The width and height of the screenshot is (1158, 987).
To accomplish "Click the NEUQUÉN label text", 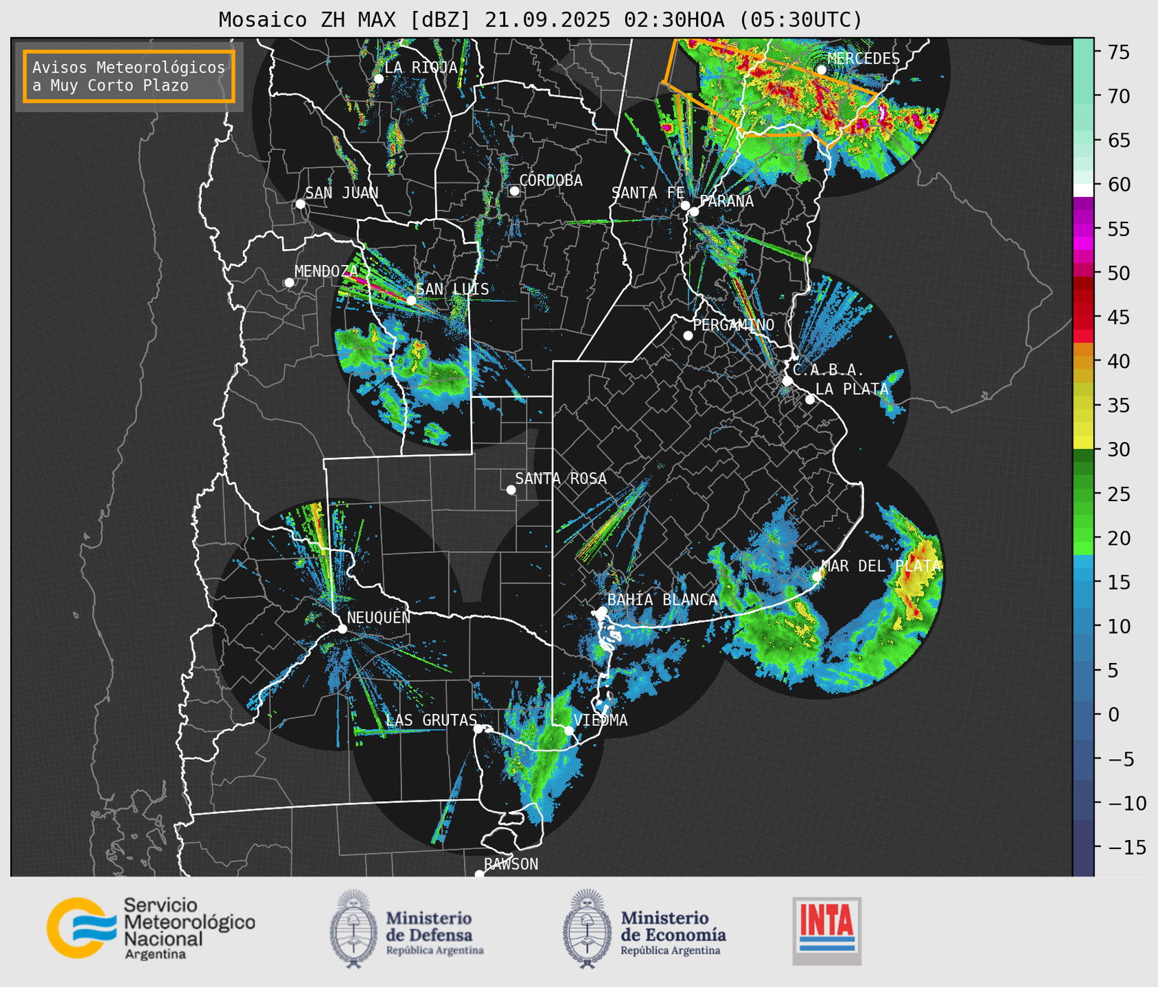I will point(378,617).
